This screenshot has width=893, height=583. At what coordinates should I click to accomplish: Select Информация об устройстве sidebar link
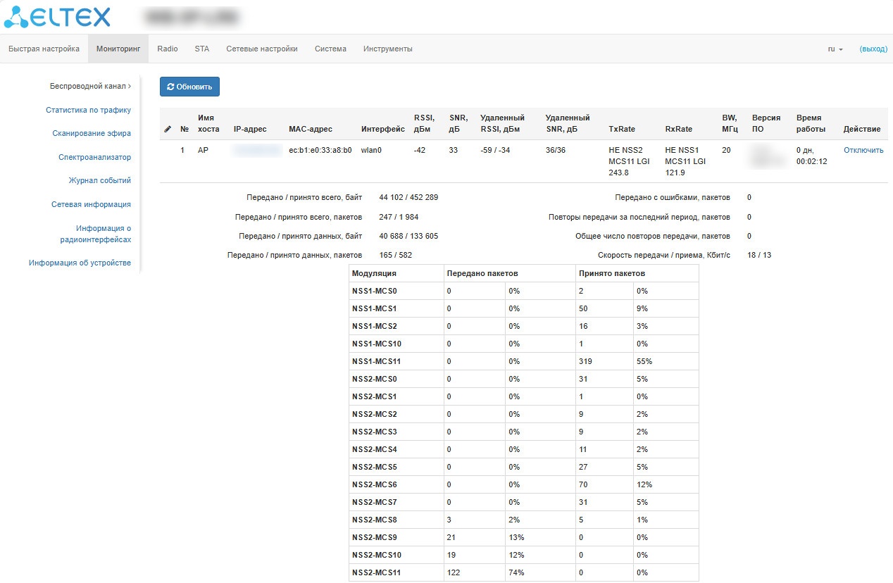point(80,263)
